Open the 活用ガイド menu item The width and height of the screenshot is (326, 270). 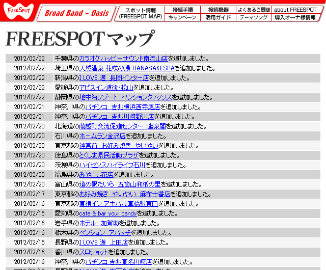pyautogui.click(x=218, y=17)
